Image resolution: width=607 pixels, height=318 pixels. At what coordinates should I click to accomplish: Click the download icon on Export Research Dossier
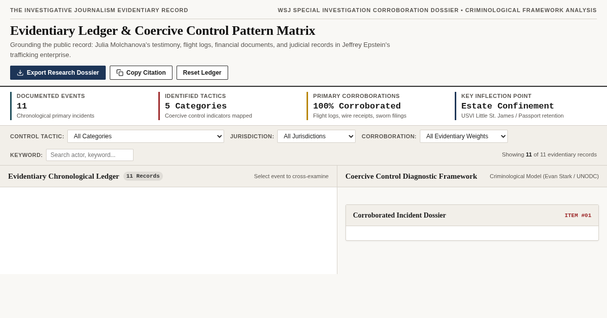(x=20, y=73)
